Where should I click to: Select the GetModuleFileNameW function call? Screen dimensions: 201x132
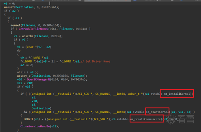33,29
